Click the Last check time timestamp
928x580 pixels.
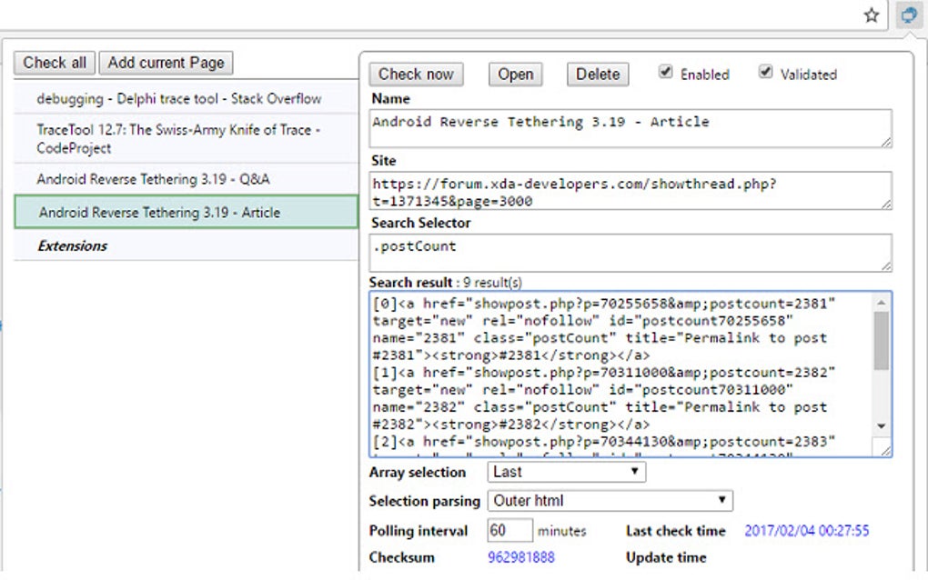805,530
